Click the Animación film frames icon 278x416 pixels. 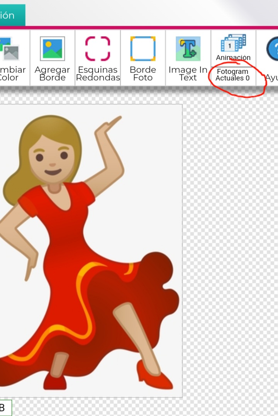233,43
